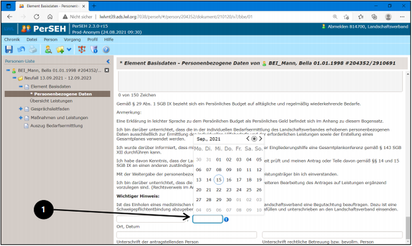Screen dimensions: 412x246
Task: Open the browser Collections icon
Action: coord(374,17)
